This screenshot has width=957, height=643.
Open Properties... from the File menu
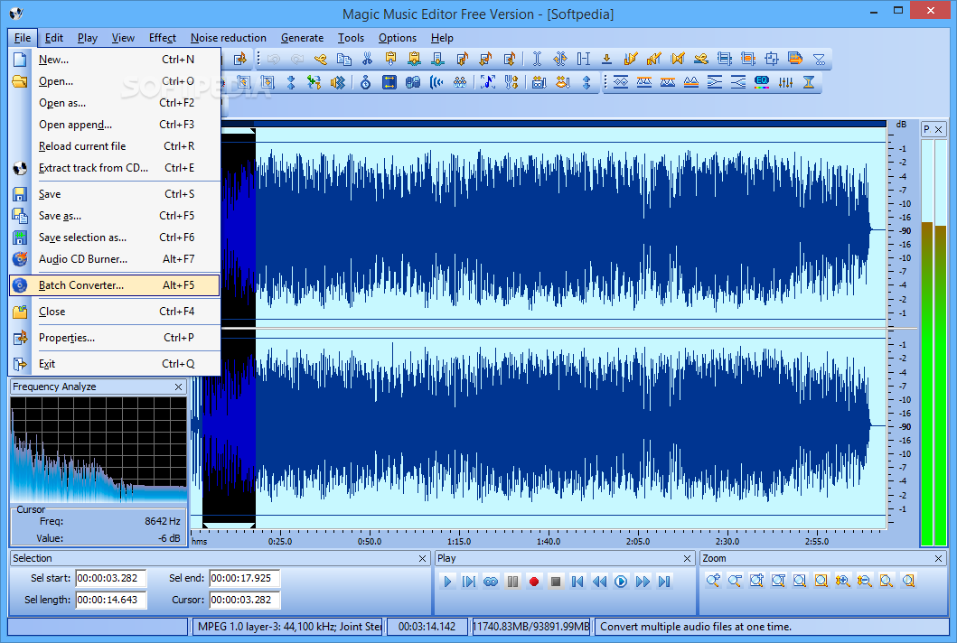(115, 338)
